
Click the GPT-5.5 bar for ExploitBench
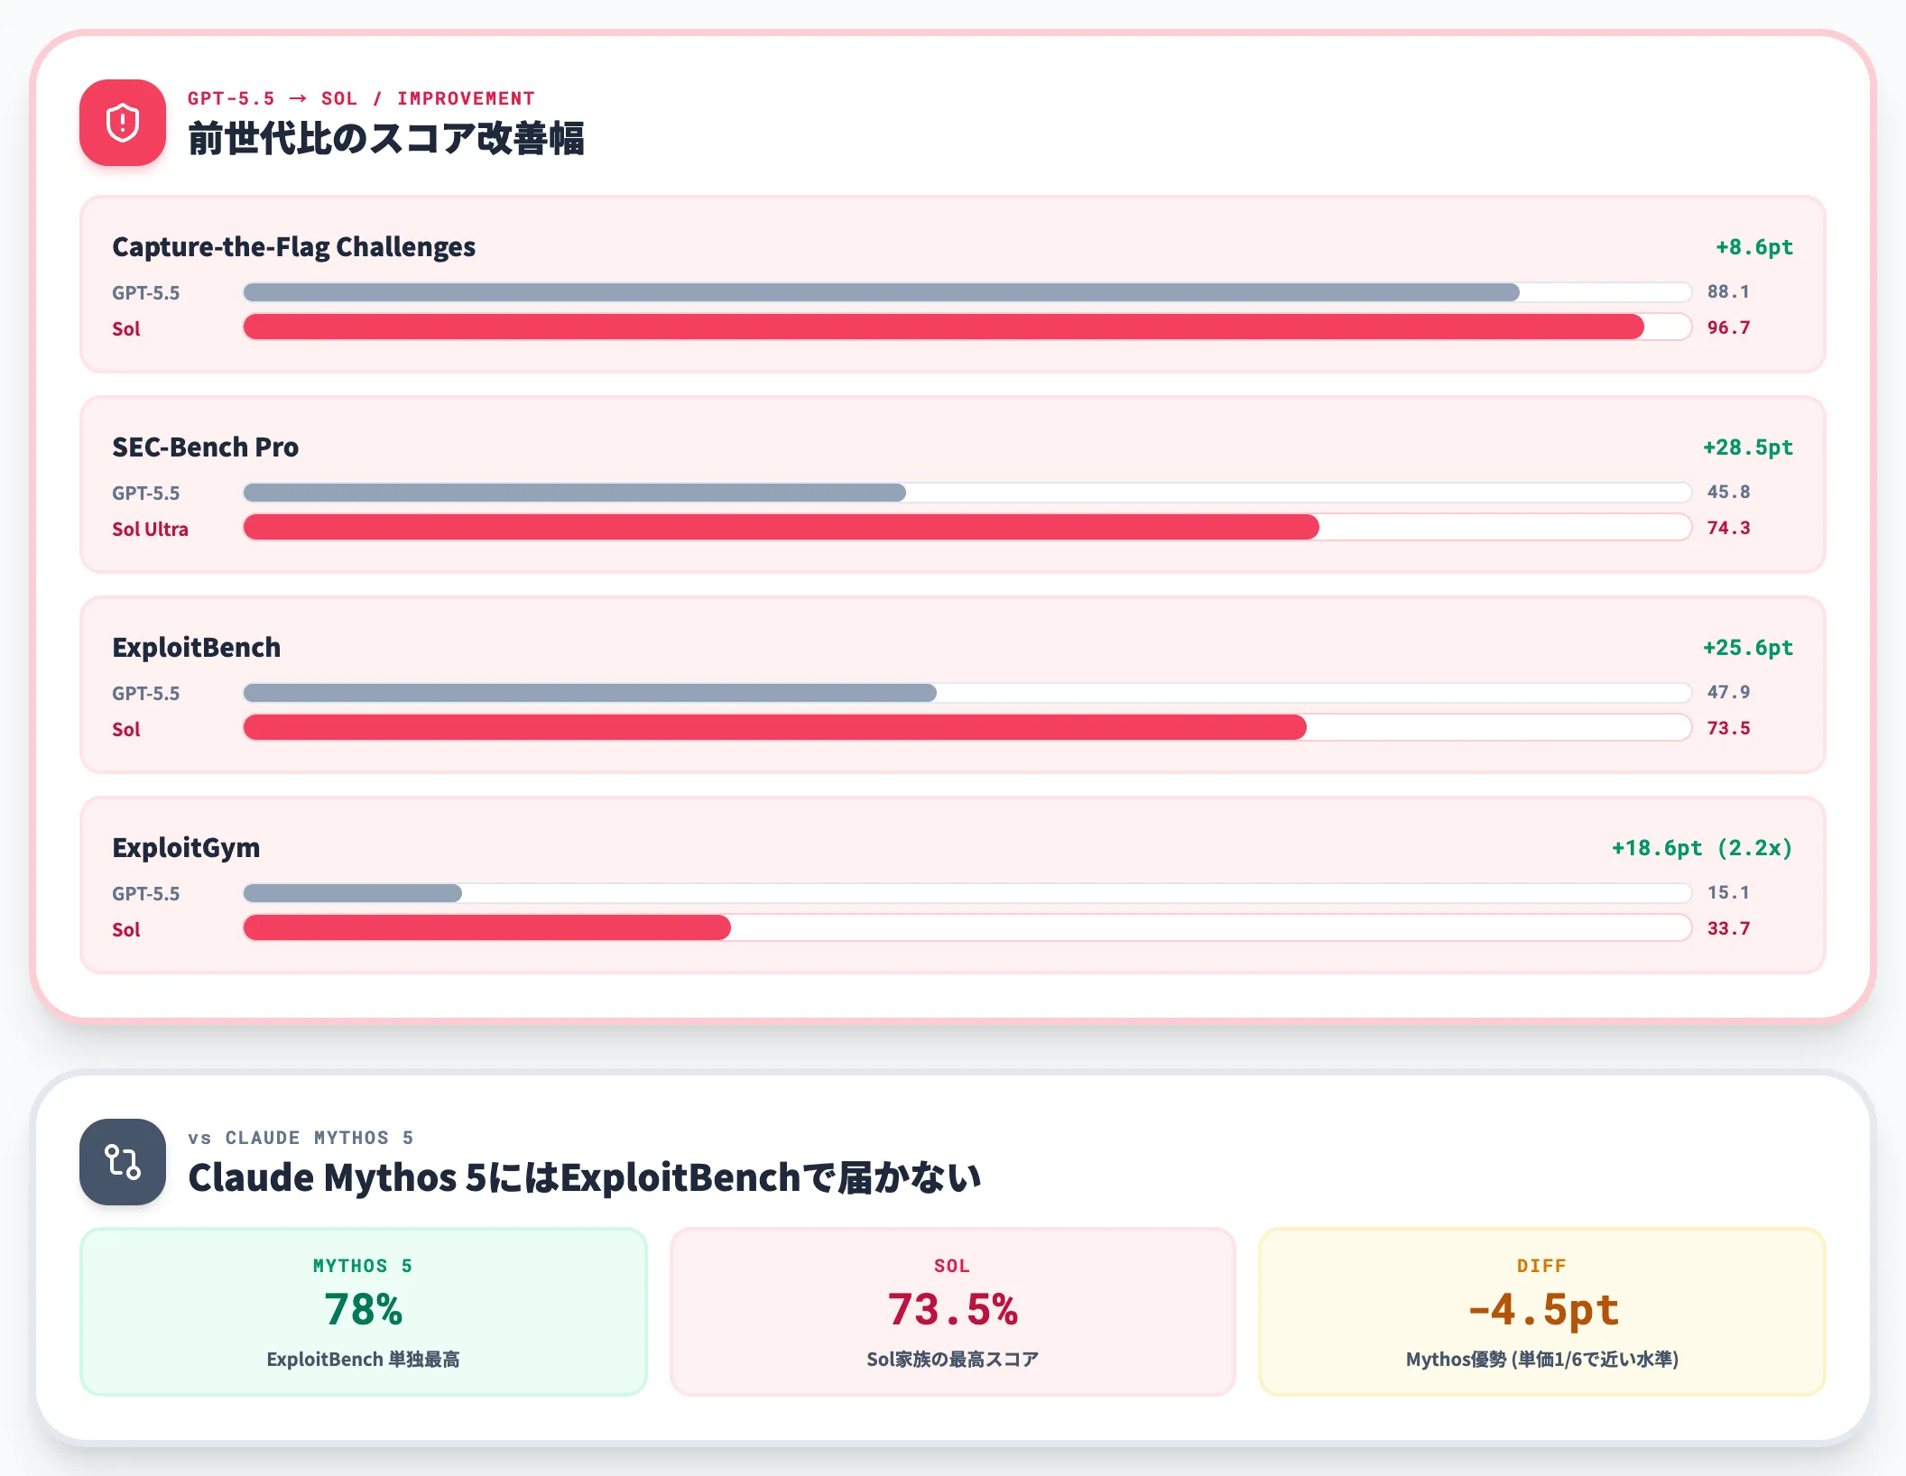point(967,693)
